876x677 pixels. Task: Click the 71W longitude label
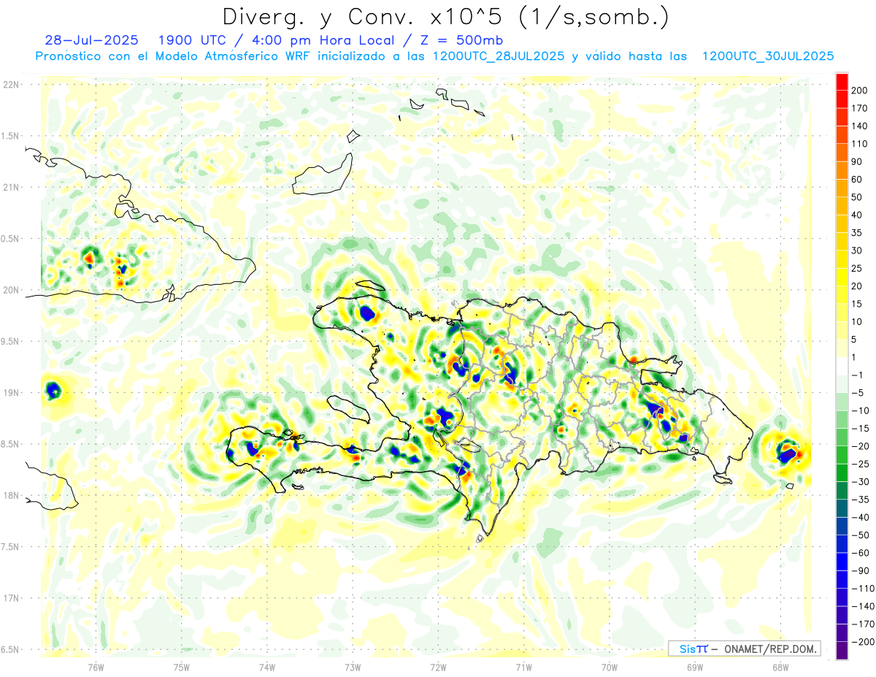[523, 667]
